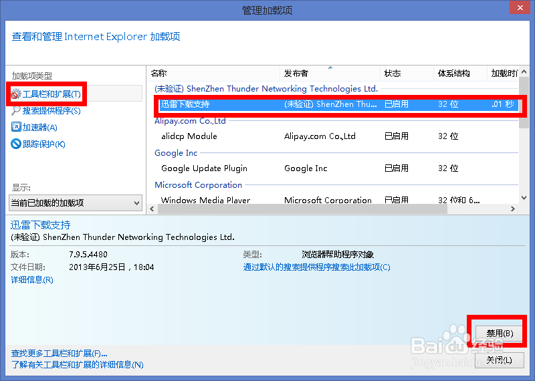Click the .01 秒 load time cell

[503, 104]
